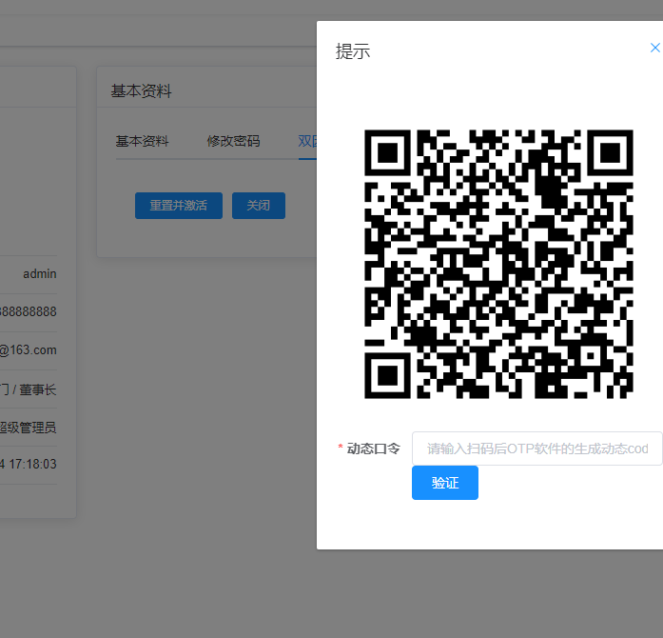The height and width of the screenshot is (638, 663).
Task: Click the OTP QR code image
Action: [x=498, y=264]
